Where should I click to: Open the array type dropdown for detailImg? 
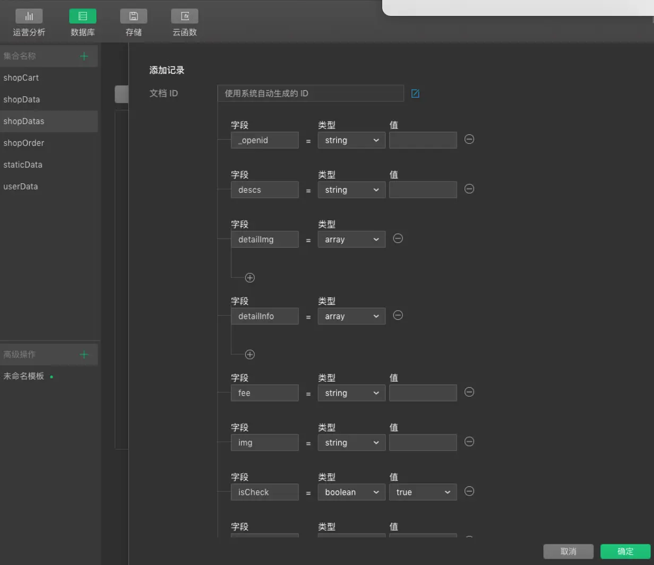click(x=351, y=239)
